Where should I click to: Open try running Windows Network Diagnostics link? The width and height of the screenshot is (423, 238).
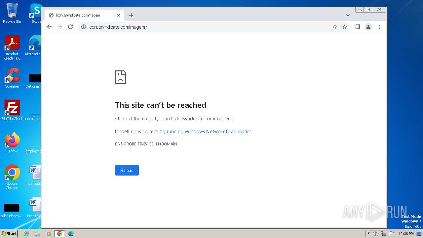click(x=206, y=132)
